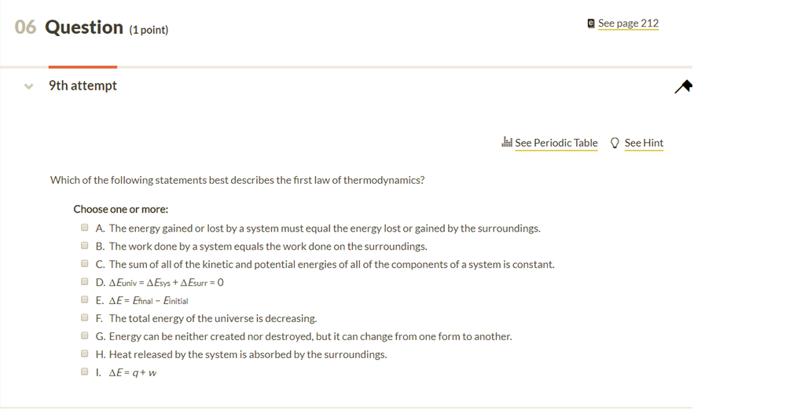The height and width of the screenshot is (410, 804).
Task: Enable option H heat released checkbox
Action: tap(85, 353)
